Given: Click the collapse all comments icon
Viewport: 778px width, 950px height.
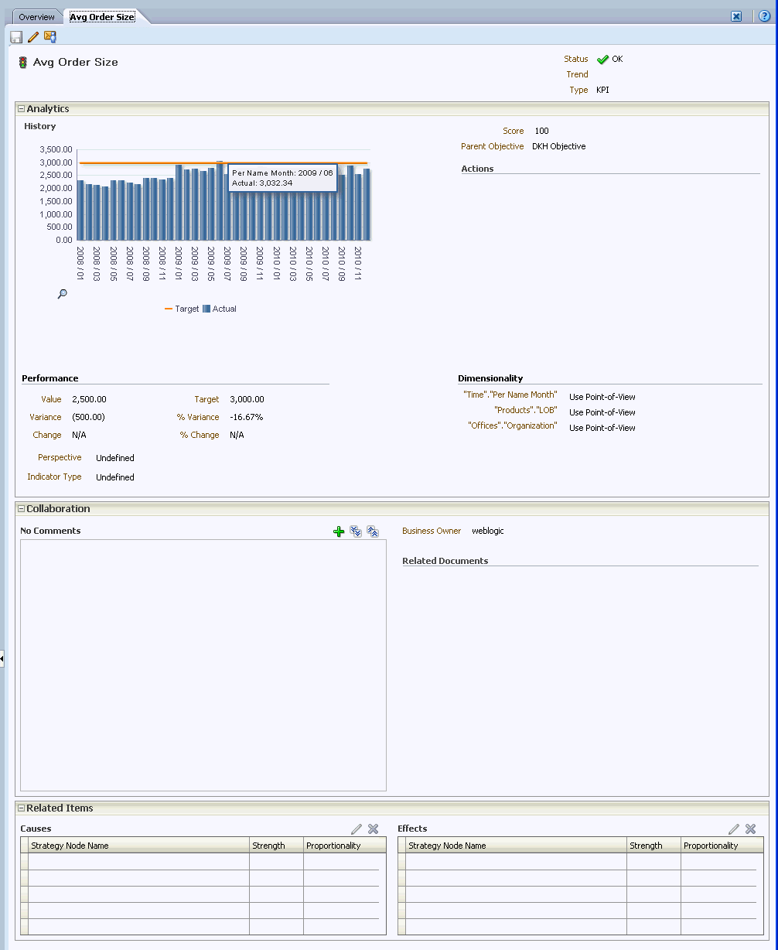Looking at the screenshot, I should point(373,531).
